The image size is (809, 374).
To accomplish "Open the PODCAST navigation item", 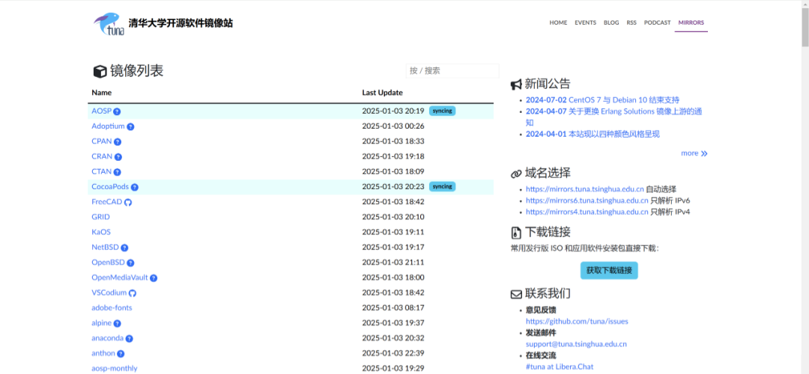I will (x=658, y=22).
